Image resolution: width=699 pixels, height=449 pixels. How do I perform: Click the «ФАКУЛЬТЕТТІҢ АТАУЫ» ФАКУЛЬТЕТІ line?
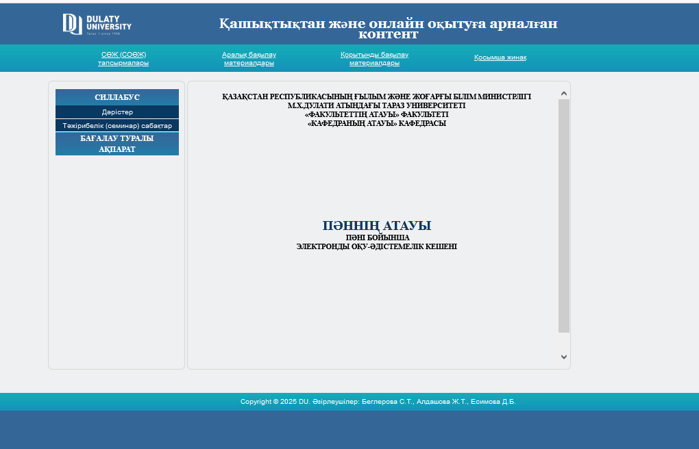[x=376, y=114]
